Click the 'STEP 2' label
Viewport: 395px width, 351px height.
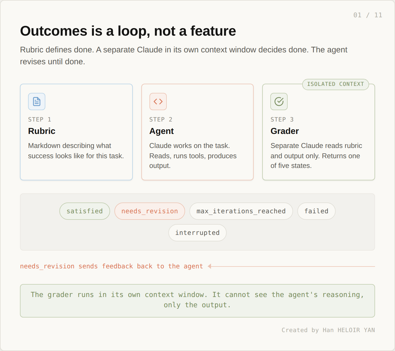(161, 119)
